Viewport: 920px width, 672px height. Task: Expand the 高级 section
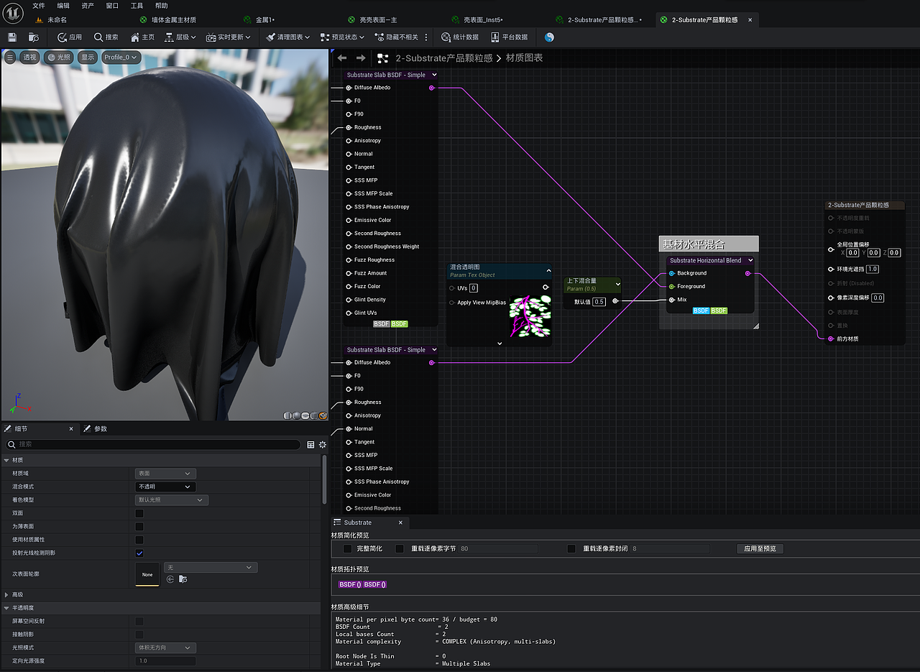7,595
